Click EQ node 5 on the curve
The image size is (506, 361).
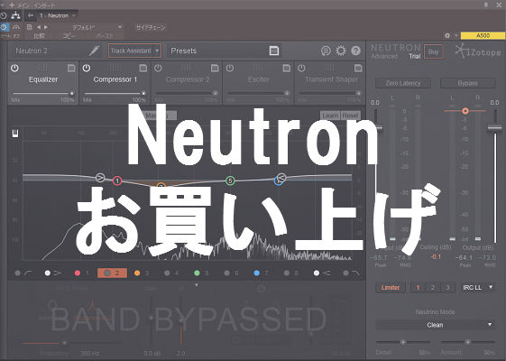(x=230, y=180)
